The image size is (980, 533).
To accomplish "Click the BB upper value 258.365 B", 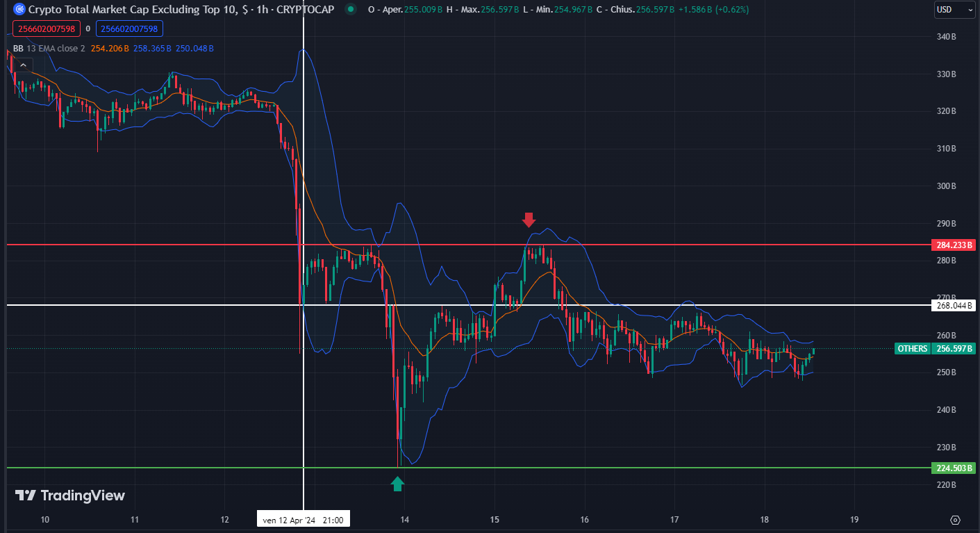I will point(151,49).
